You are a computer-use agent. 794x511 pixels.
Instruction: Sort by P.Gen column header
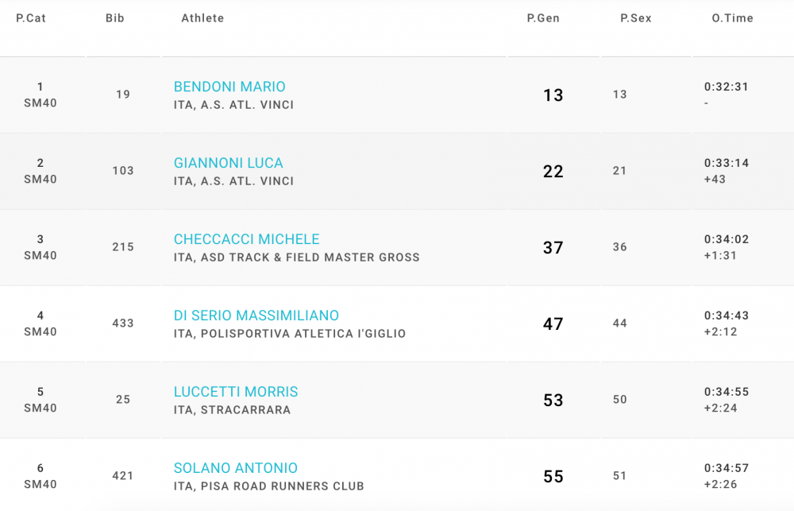click(x=543, y=18)
